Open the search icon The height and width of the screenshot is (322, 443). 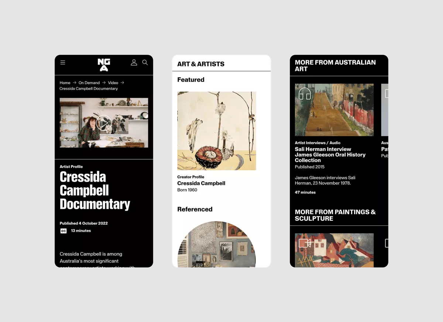(x=145, y=63)
